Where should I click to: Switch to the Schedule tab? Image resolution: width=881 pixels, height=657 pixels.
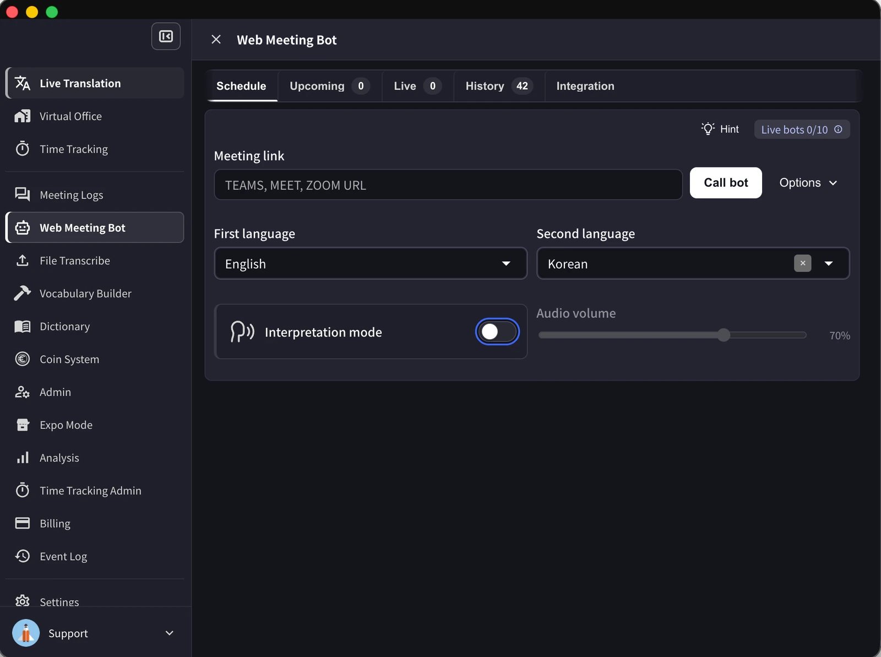[241, 86]
